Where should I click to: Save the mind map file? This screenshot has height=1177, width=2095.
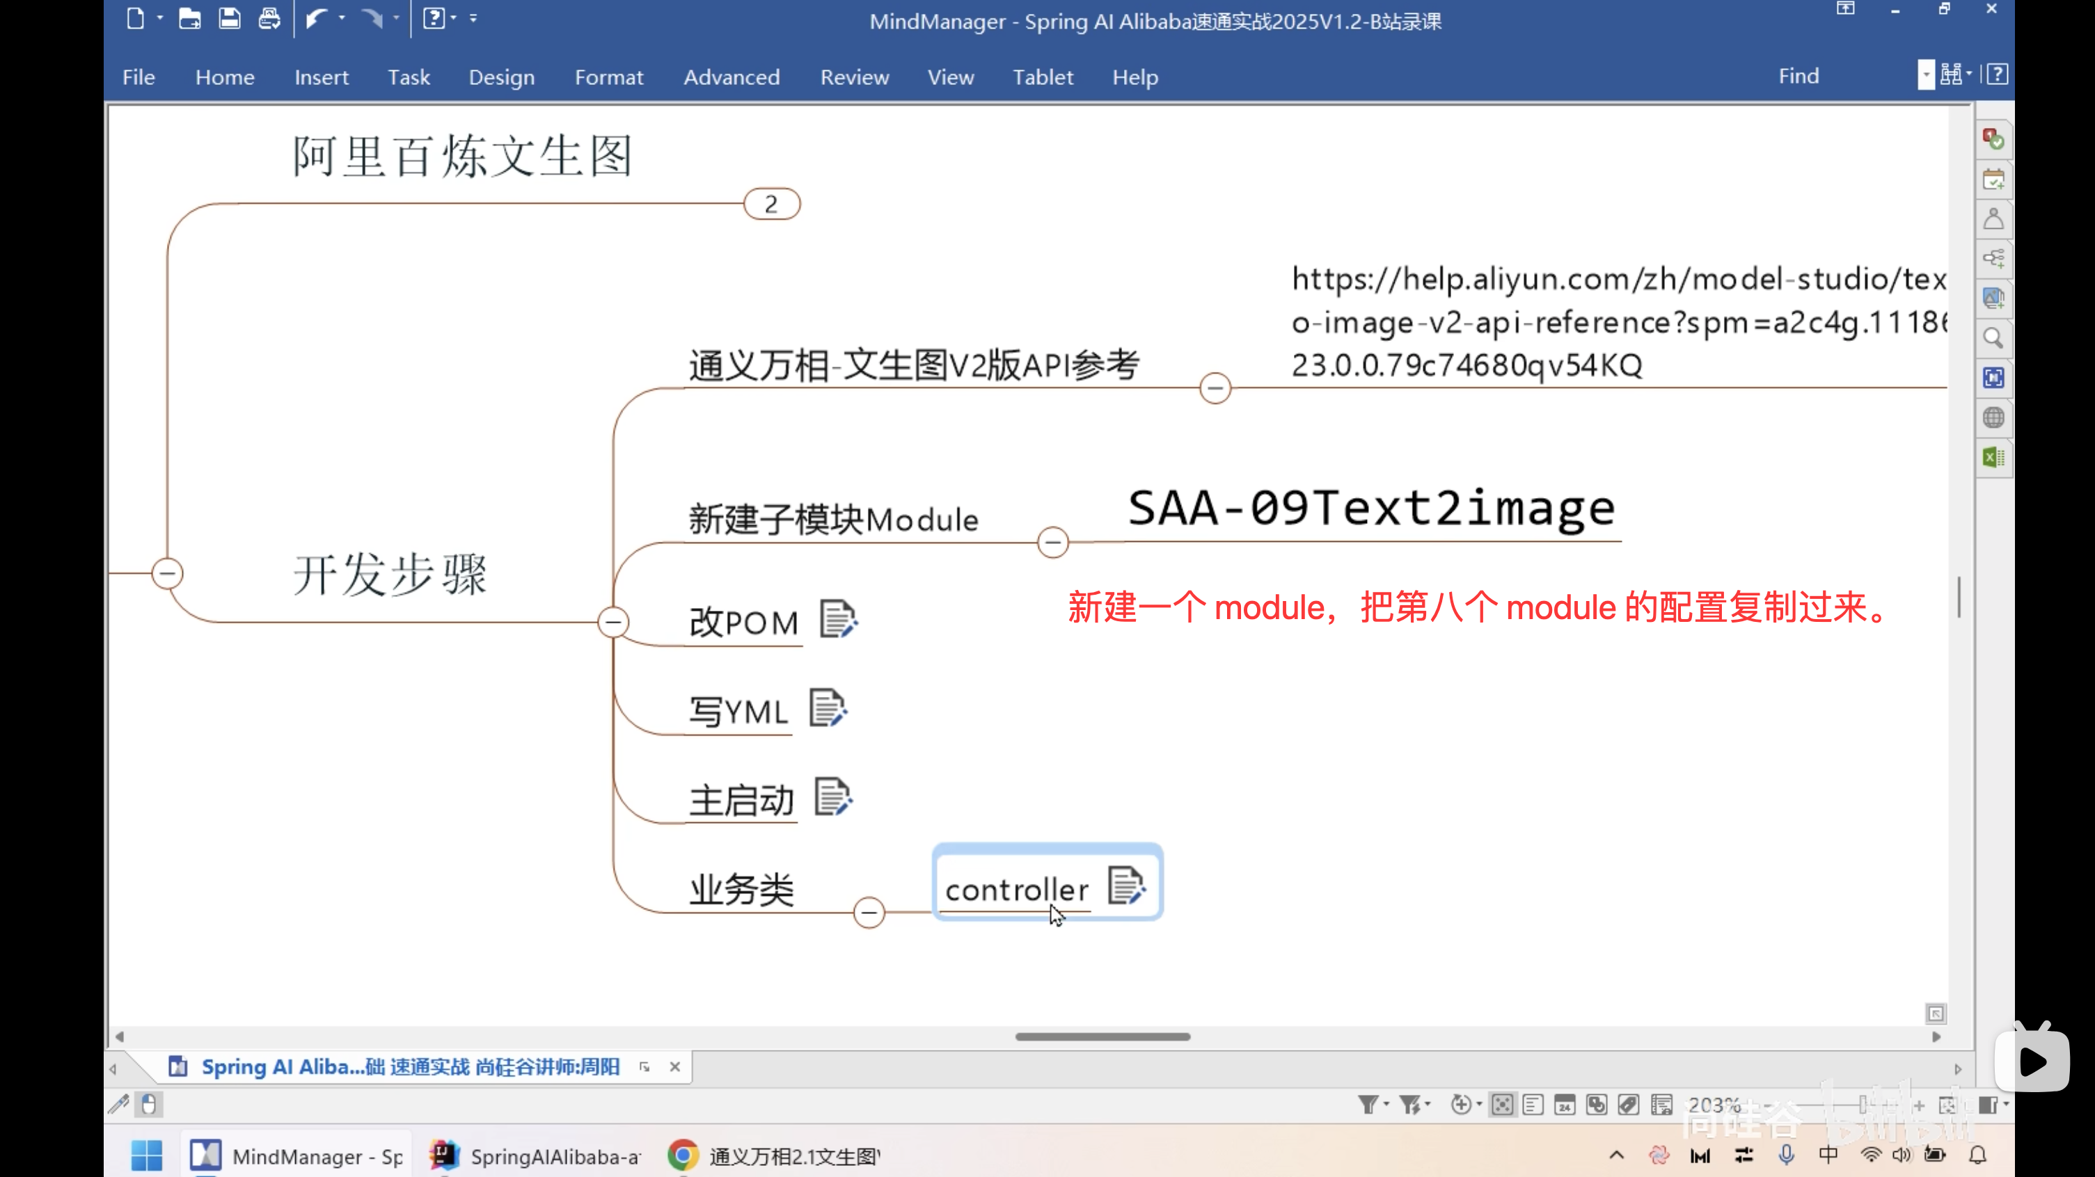(x=230, y=18)
